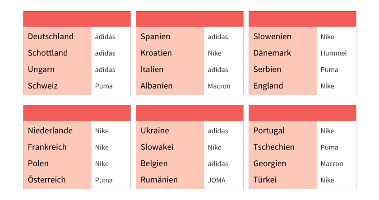Viewport: 379px width, 200px height.
Task: Click the Deutschland team cell
Action: click(x=51, y=37)
